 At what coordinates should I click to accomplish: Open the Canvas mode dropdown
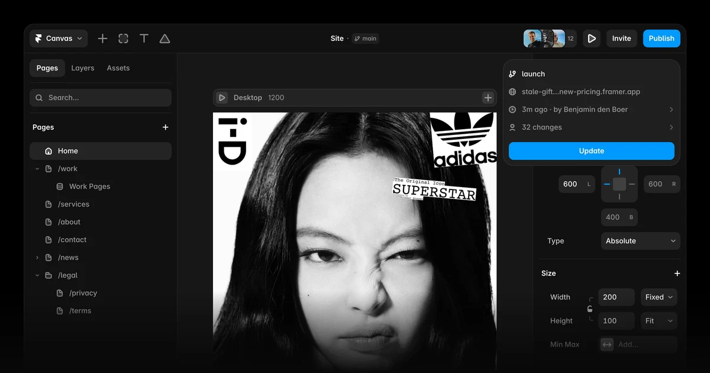(59, 38)
